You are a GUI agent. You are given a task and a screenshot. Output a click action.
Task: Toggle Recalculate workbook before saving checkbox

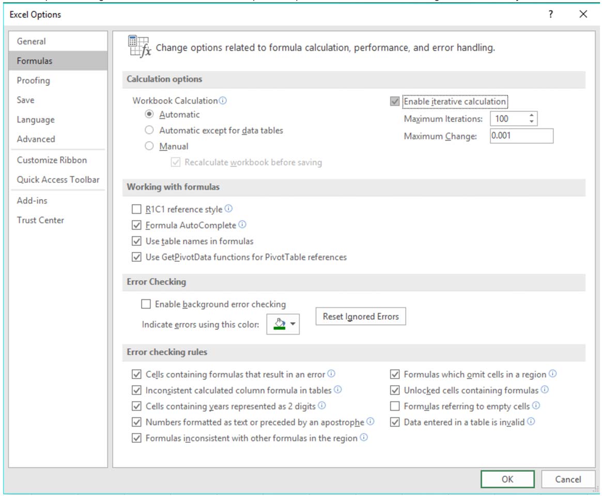pos(176,162)
